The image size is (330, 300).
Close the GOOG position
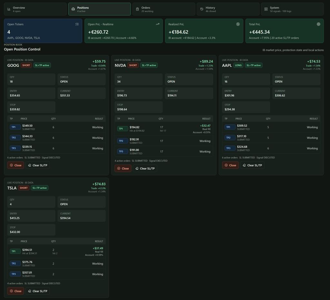15,165
